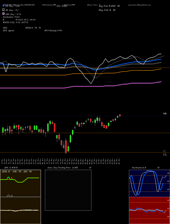Click the blue 20 Day legend swatch
Image resolution: width=170 pixels, height=224 pixels.
(x=3, y=6)
